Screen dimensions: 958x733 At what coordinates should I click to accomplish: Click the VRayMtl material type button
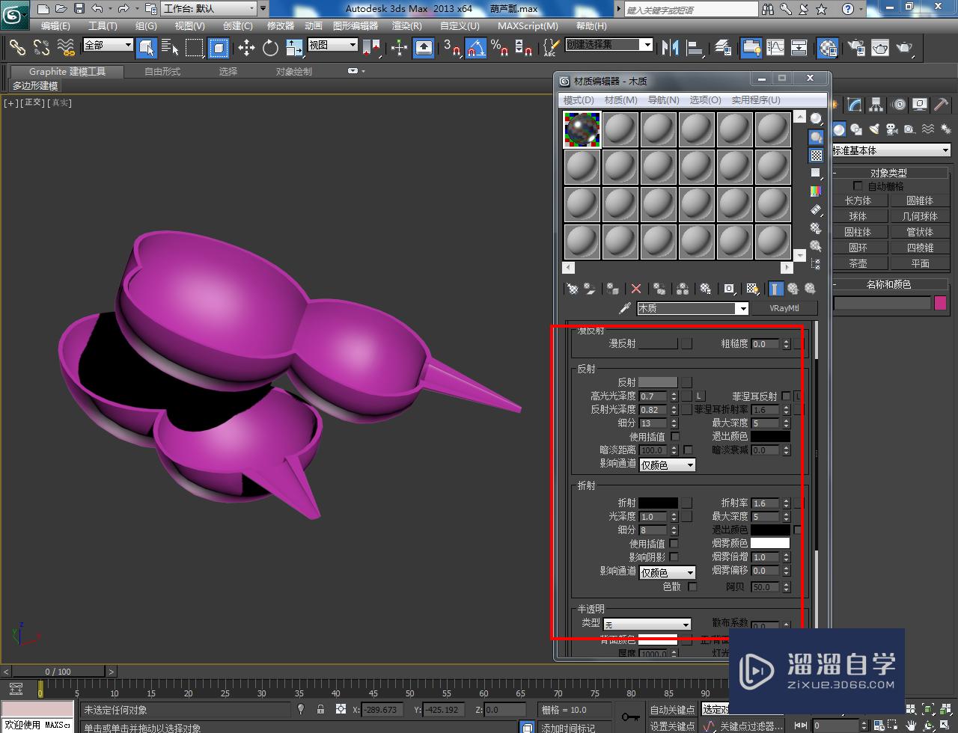tap(784, 308)
